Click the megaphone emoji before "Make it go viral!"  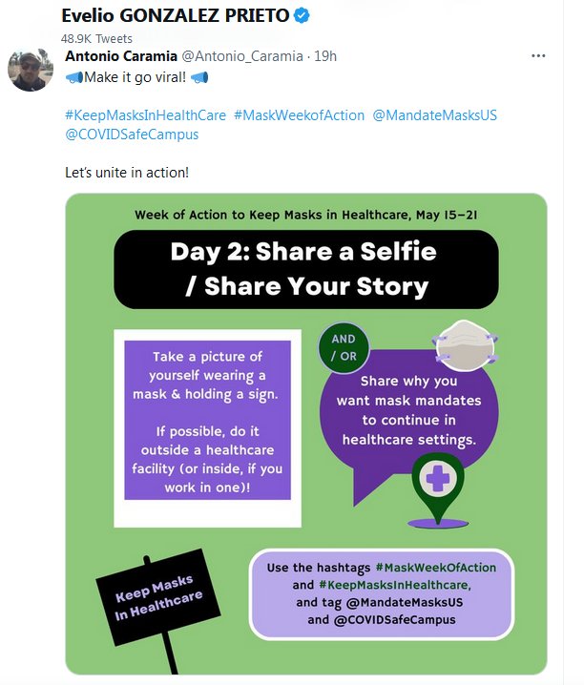coord(73,77)
